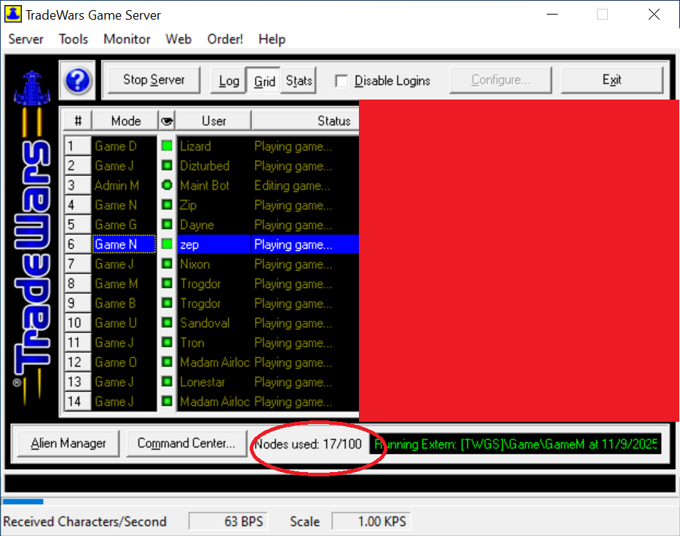This screenshot has height=536, width=680.
Task: Click the TradeWars app icon in title bar
Action: coord(13,15)
